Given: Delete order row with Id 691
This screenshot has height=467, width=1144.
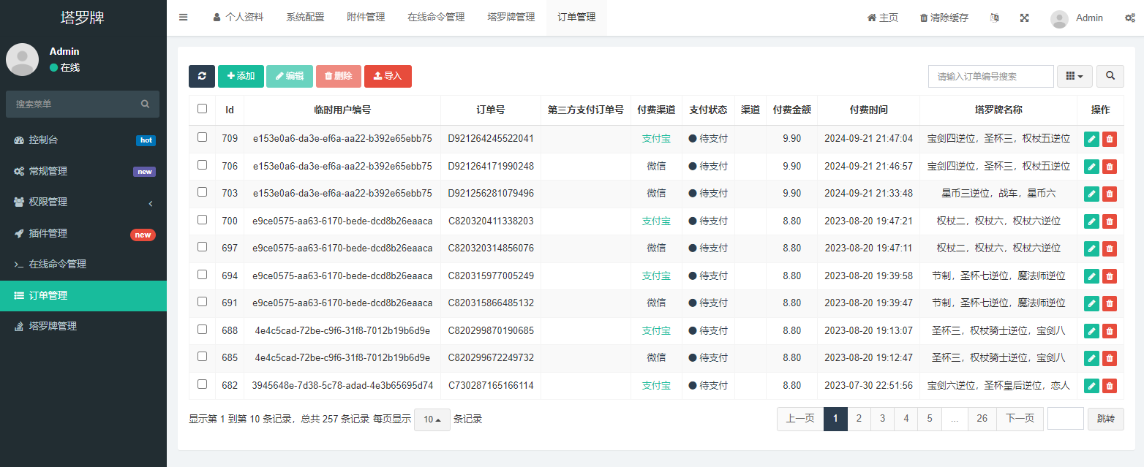Looking at the screenshot, I should (1110, 303).
